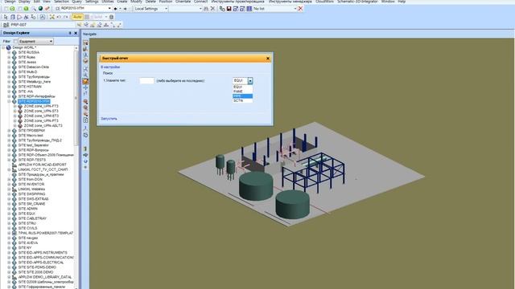
Task: Open the Utilities menu
Action: click(108, 2)
